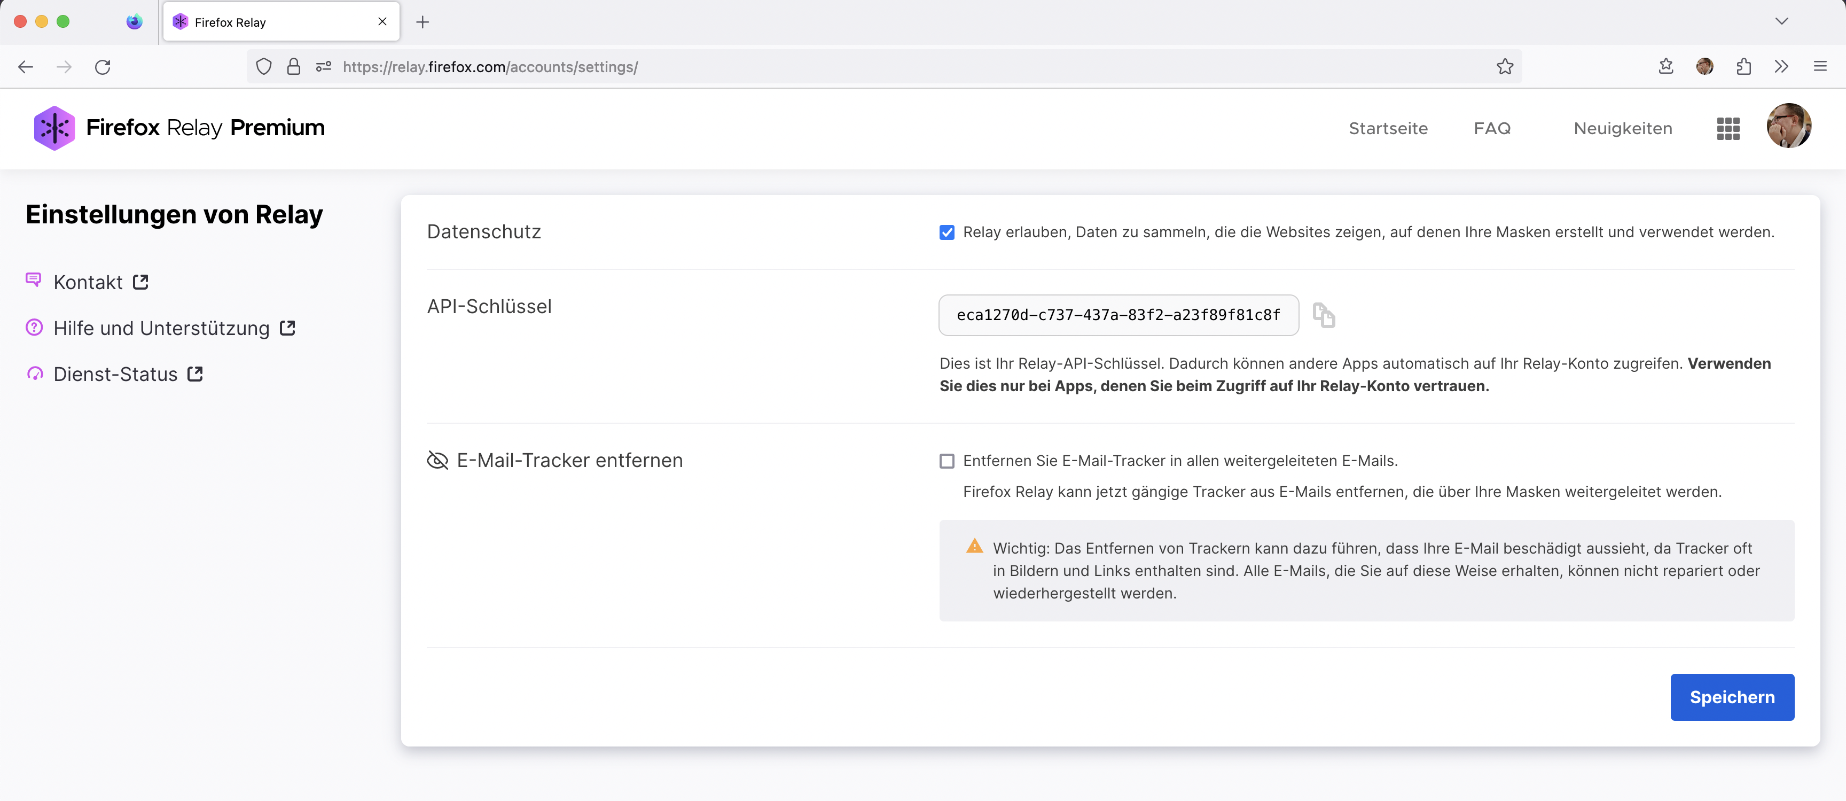Click the profile avatar photo
This screenshot has height=801, width=1846.
[x=1789, y=126]
